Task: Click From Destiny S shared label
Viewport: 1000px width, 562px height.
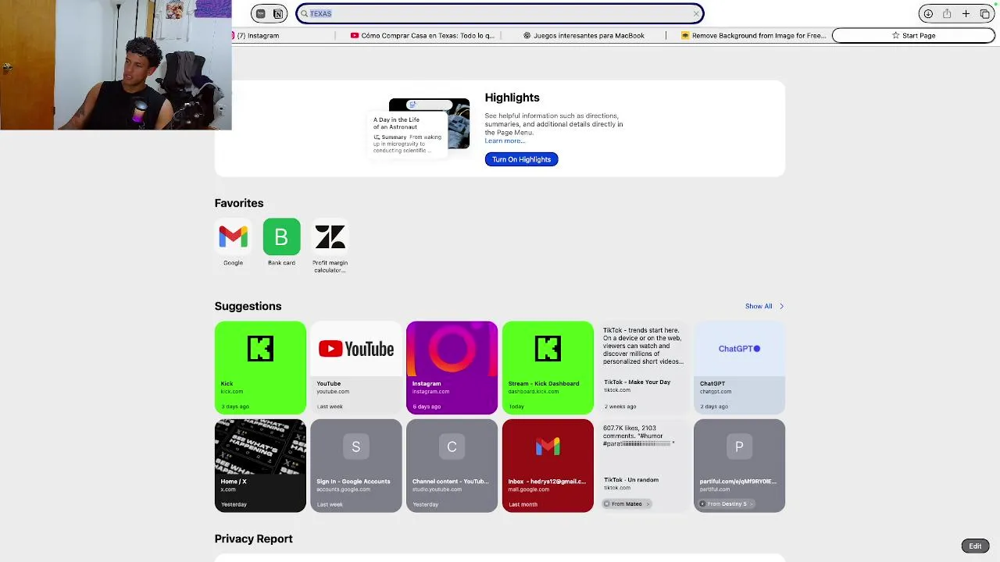Action: pos(726,503)
